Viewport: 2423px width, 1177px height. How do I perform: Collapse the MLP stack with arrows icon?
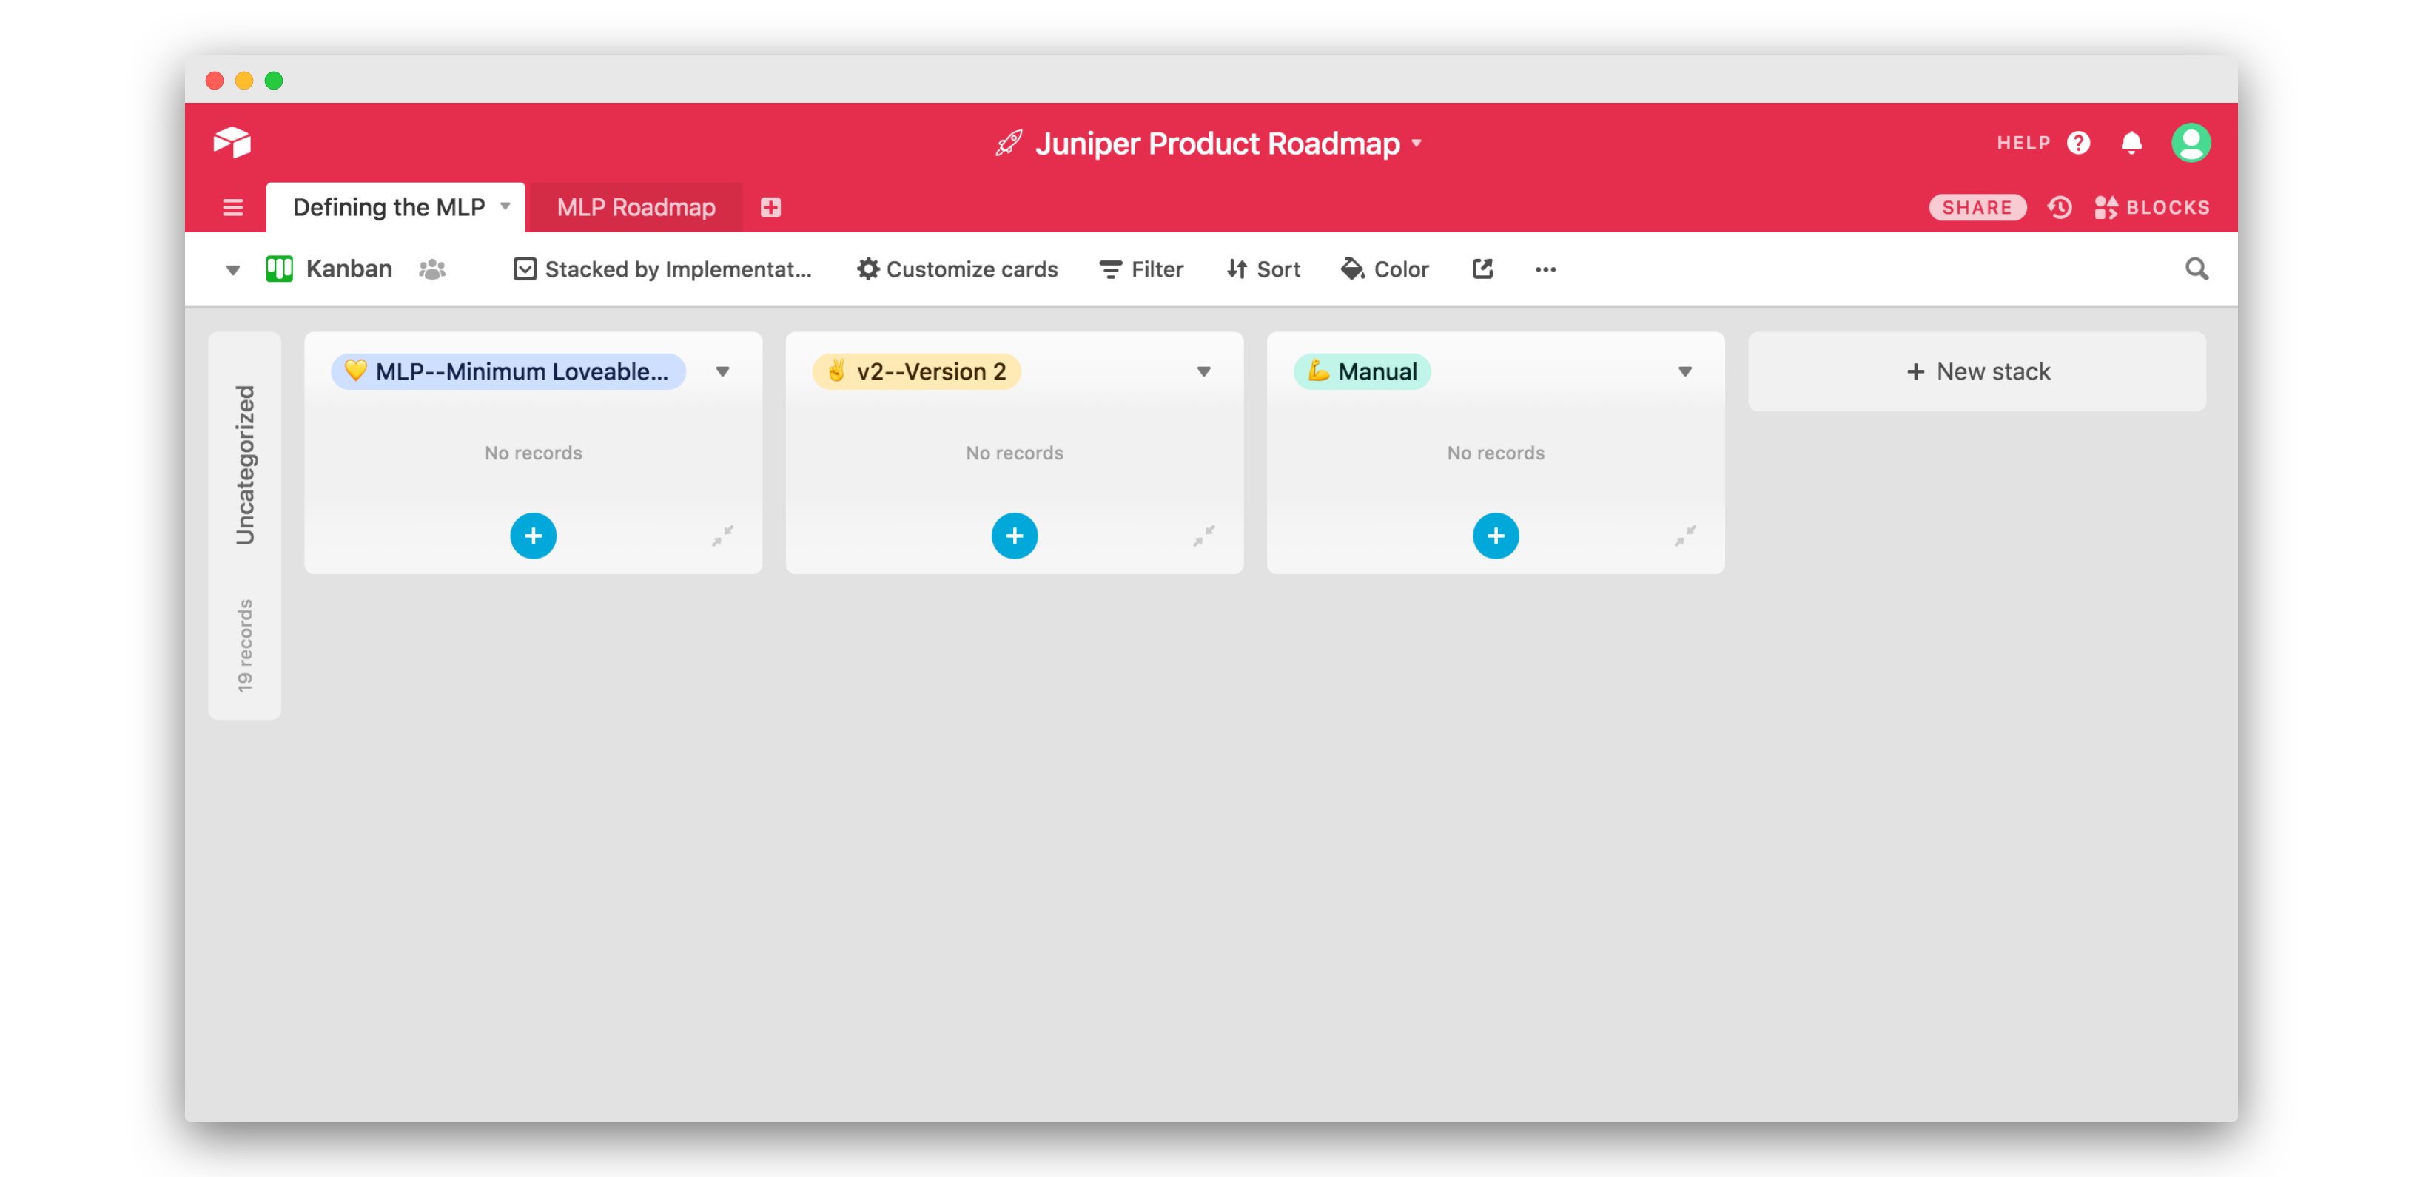pos(722,536)
